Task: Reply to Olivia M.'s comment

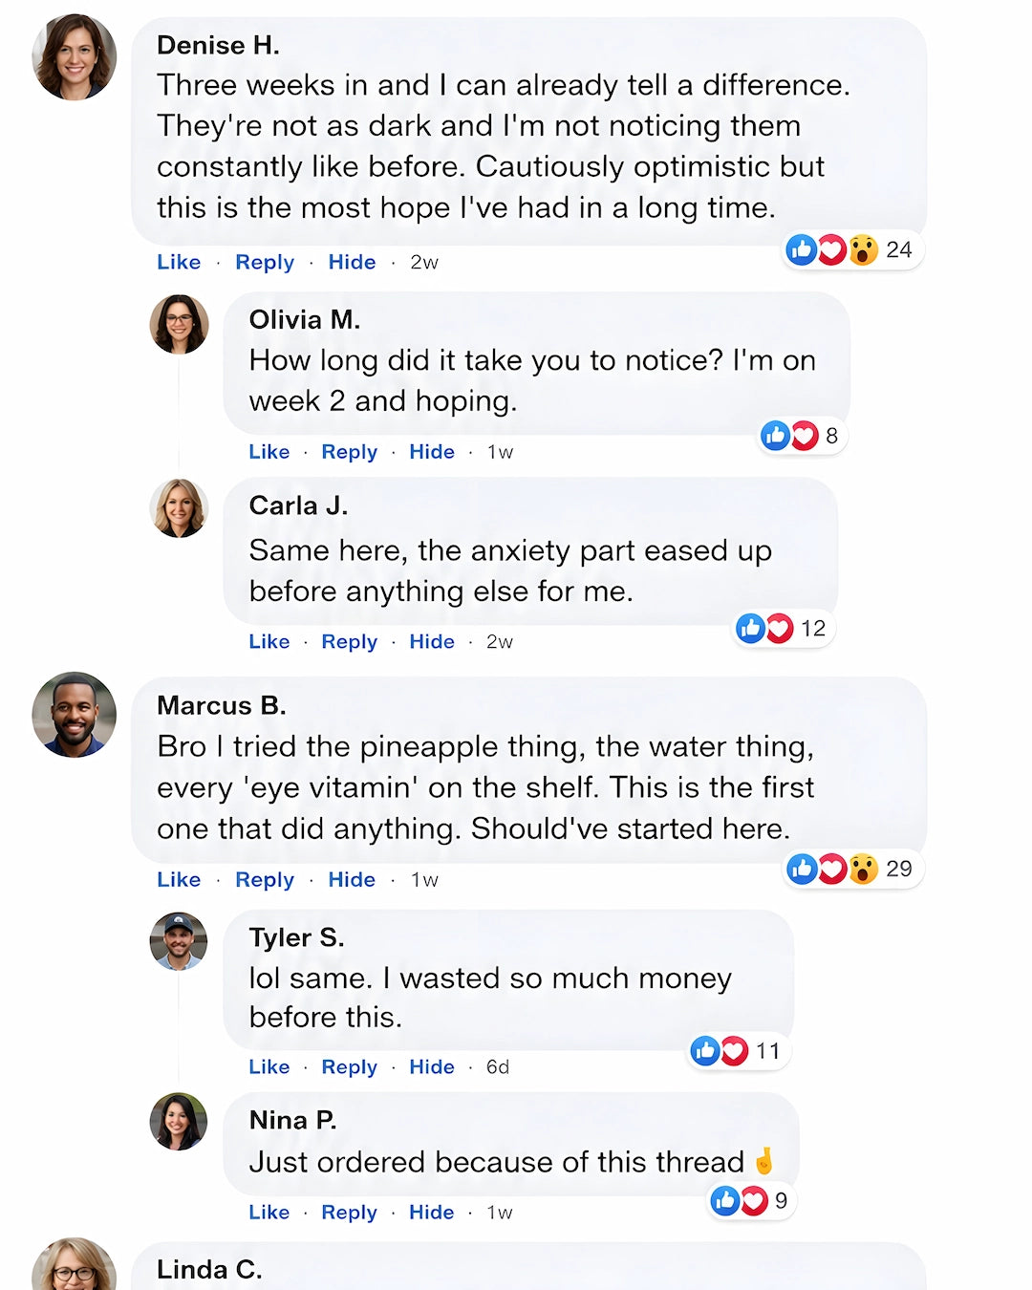Action: [x=350, y=452]
